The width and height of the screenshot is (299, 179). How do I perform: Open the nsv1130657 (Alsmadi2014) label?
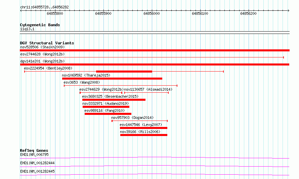[148, 89]
